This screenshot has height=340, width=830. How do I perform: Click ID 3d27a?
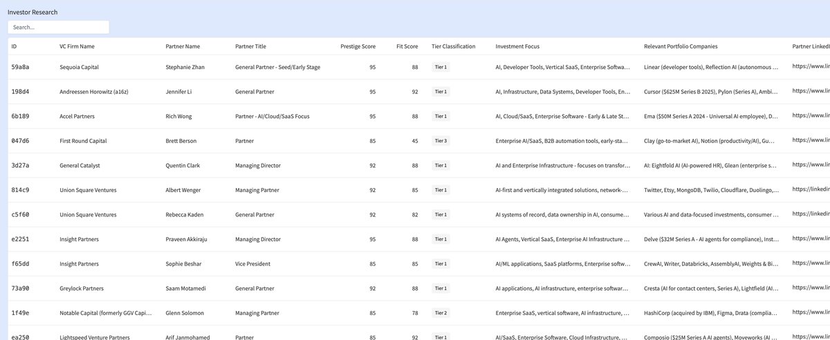[x=20, y=165]
